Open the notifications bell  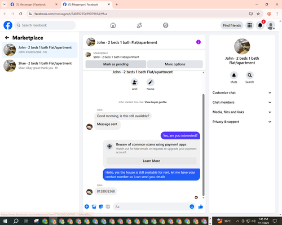pos(260,25)
